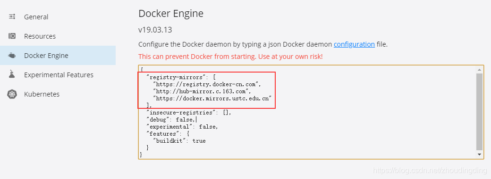Click the General sliders icon
491x179 pixels.
(12, 17)
